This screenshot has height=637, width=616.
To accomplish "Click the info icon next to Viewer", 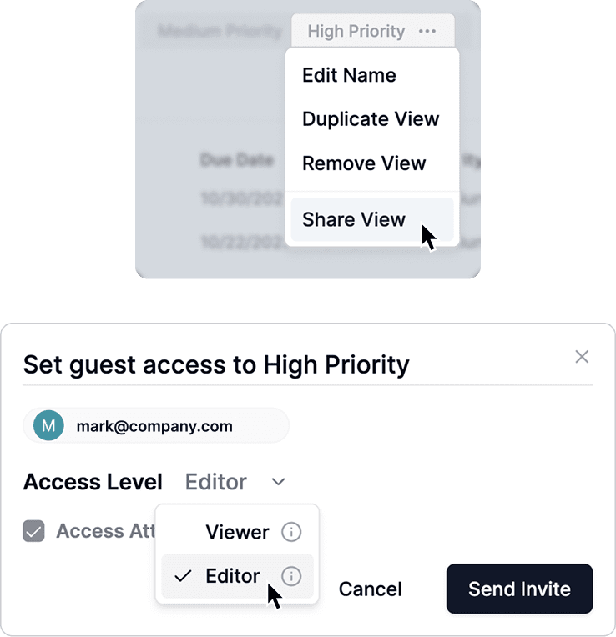I will tap(290, 532).
